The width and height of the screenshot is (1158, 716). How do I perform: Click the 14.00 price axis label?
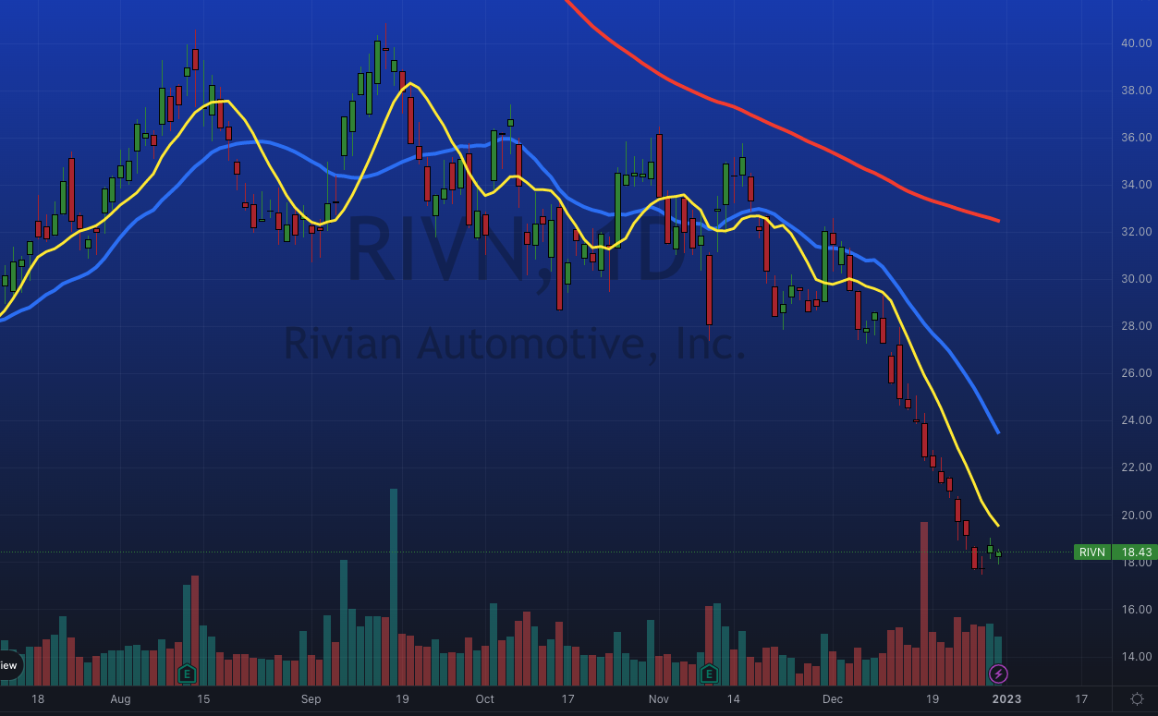(x=1136, y=657)
